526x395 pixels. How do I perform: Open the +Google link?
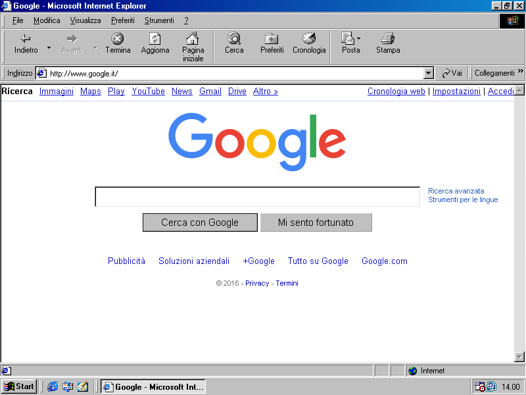pyautogui.click(x=258, y=261)
